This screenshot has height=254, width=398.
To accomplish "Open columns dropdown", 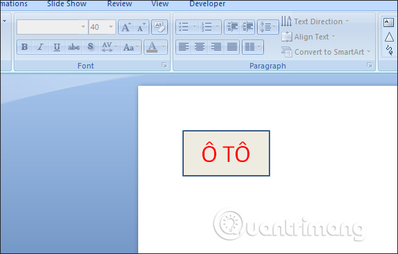I will click(x=253, y=47).
